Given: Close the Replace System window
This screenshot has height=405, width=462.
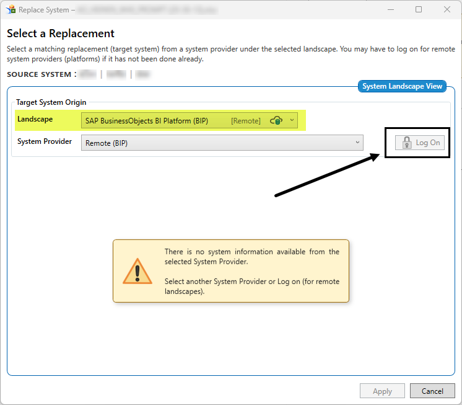Looking at the screenshot, I should pos(447,9).
